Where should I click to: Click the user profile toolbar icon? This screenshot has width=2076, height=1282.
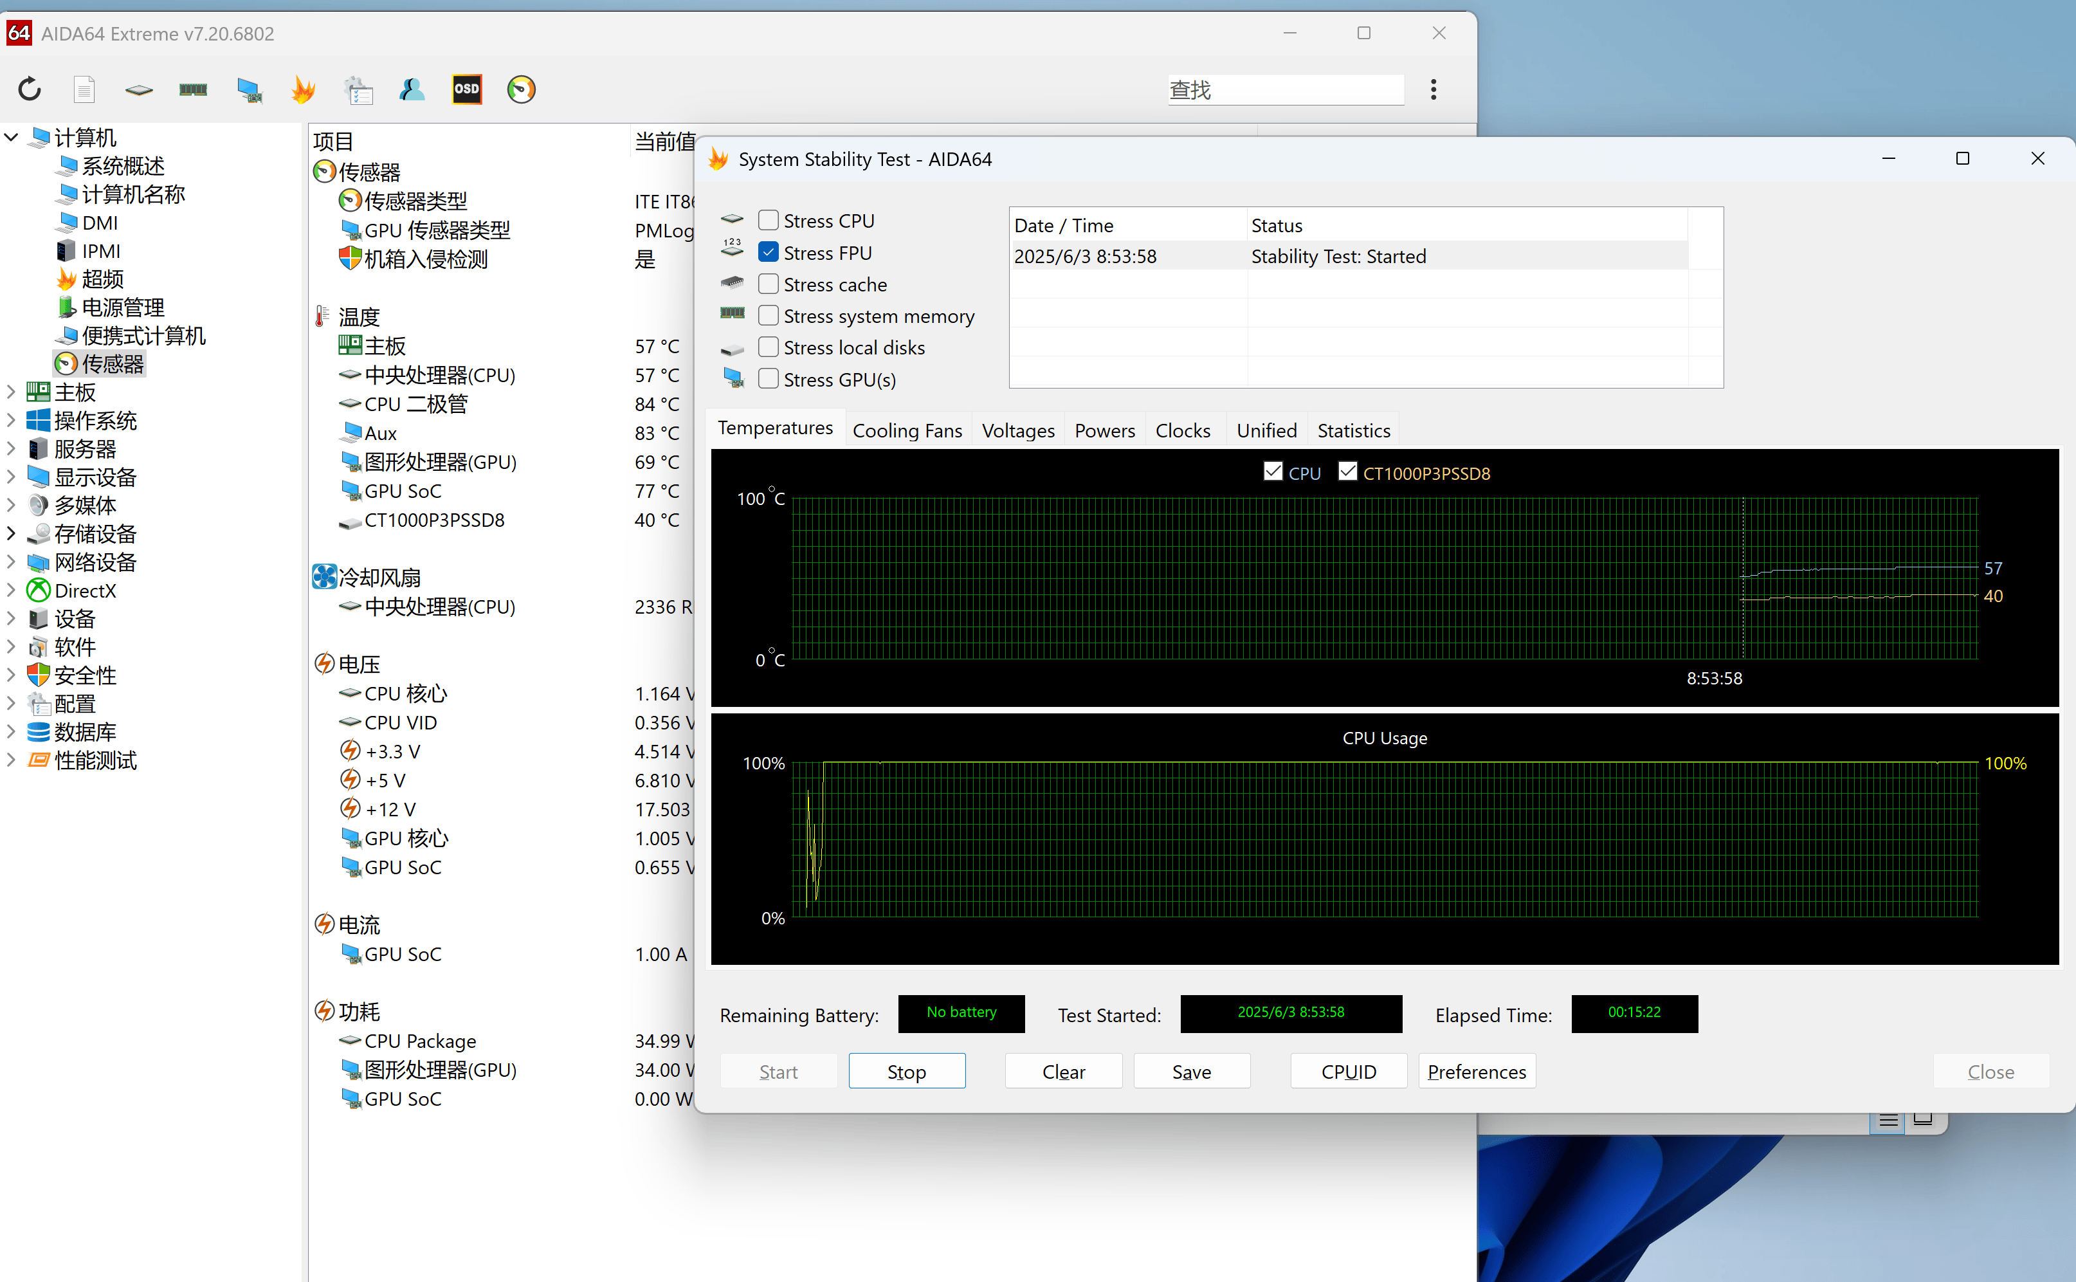[413, 89]
